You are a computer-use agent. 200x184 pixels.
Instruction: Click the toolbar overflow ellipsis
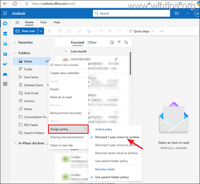pos(162,31)
